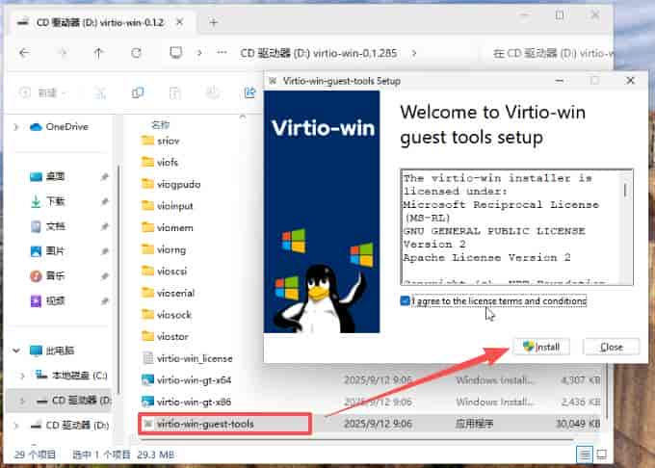Select the CD drive virtio-win tab
655x468 pixels.
[99, 22]
